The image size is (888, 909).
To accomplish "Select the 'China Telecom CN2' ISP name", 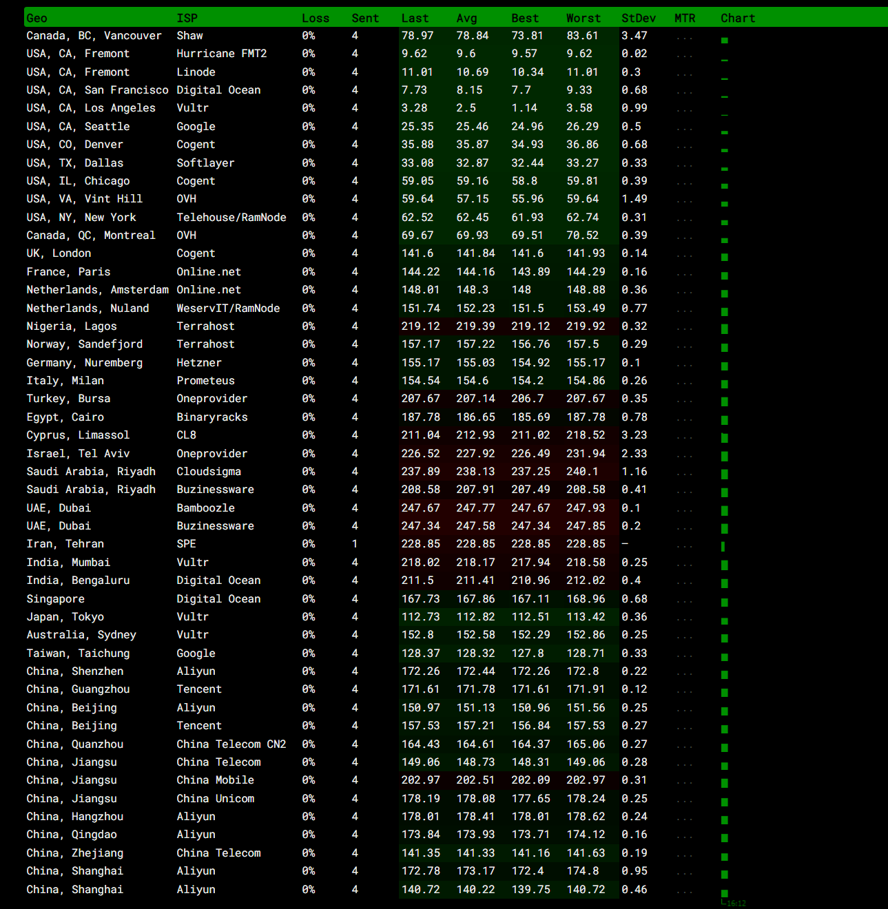I will tap(231, 744).
